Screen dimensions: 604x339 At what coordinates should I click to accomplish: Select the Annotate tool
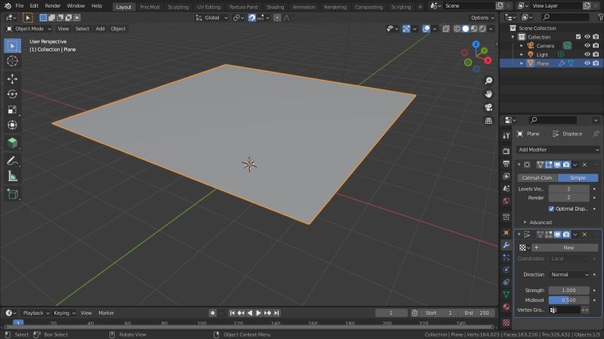(12, 161)
